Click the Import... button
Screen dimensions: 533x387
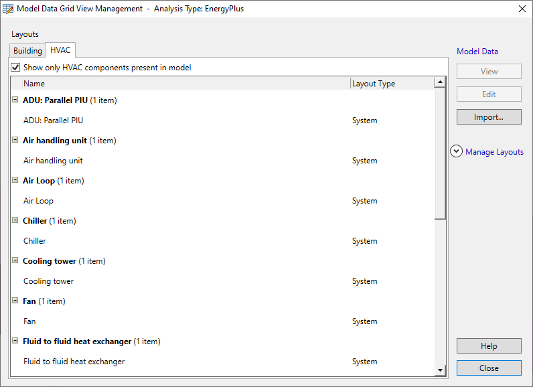[x=489, y=117]
